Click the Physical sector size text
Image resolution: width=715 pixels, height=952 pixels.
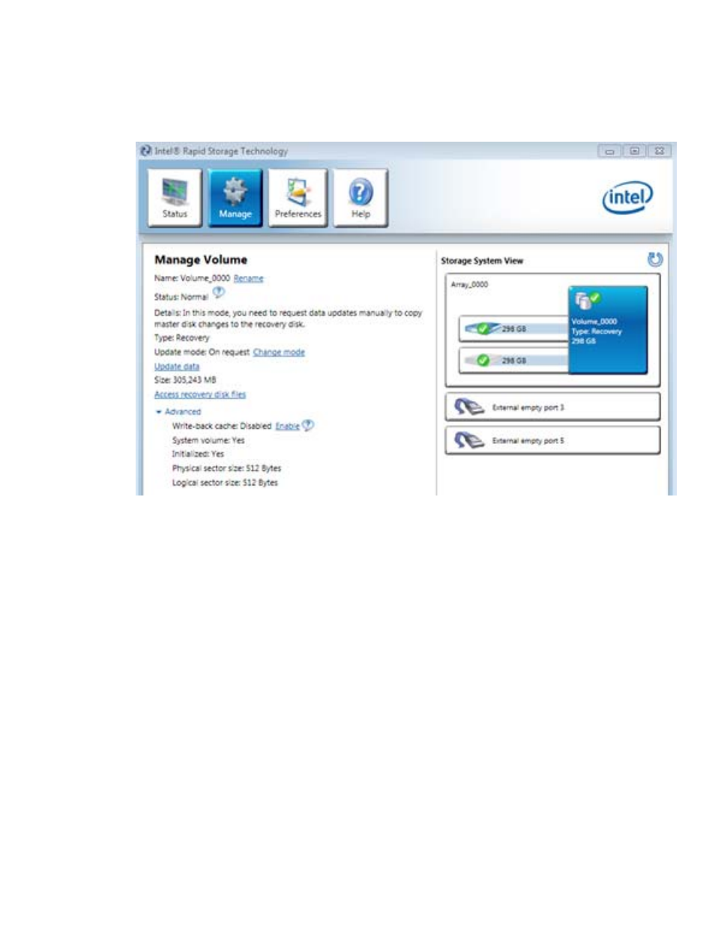click(x=226, y=469)
